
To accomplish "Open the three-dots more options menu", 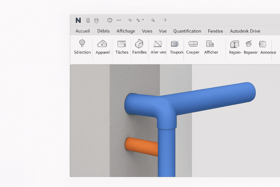I will (119, 20).
